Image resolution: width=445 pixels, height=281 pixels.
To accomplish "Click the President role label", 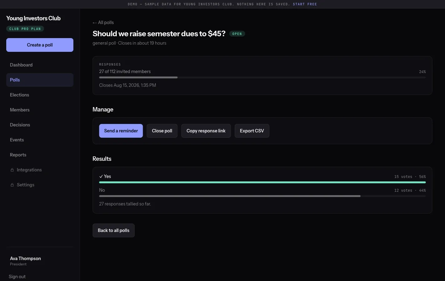I will 18,264.
